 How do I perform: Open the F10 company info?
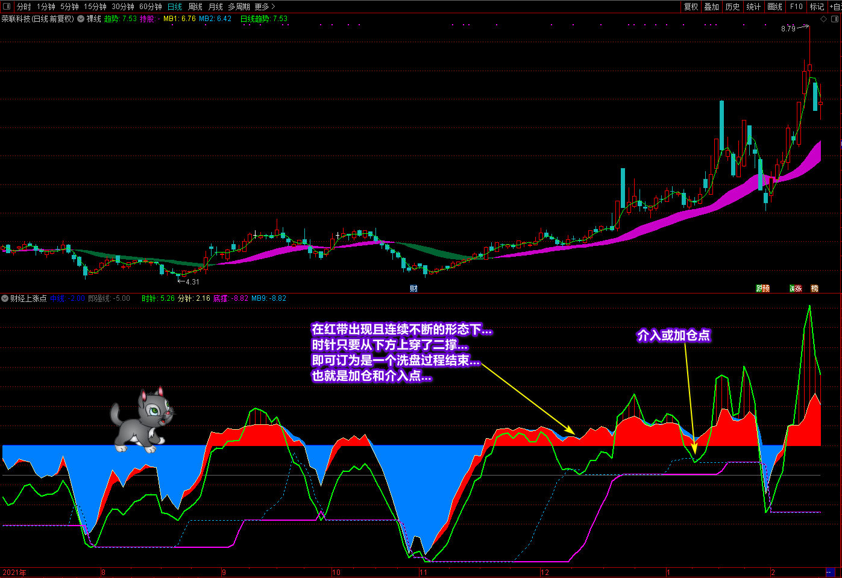796,7
